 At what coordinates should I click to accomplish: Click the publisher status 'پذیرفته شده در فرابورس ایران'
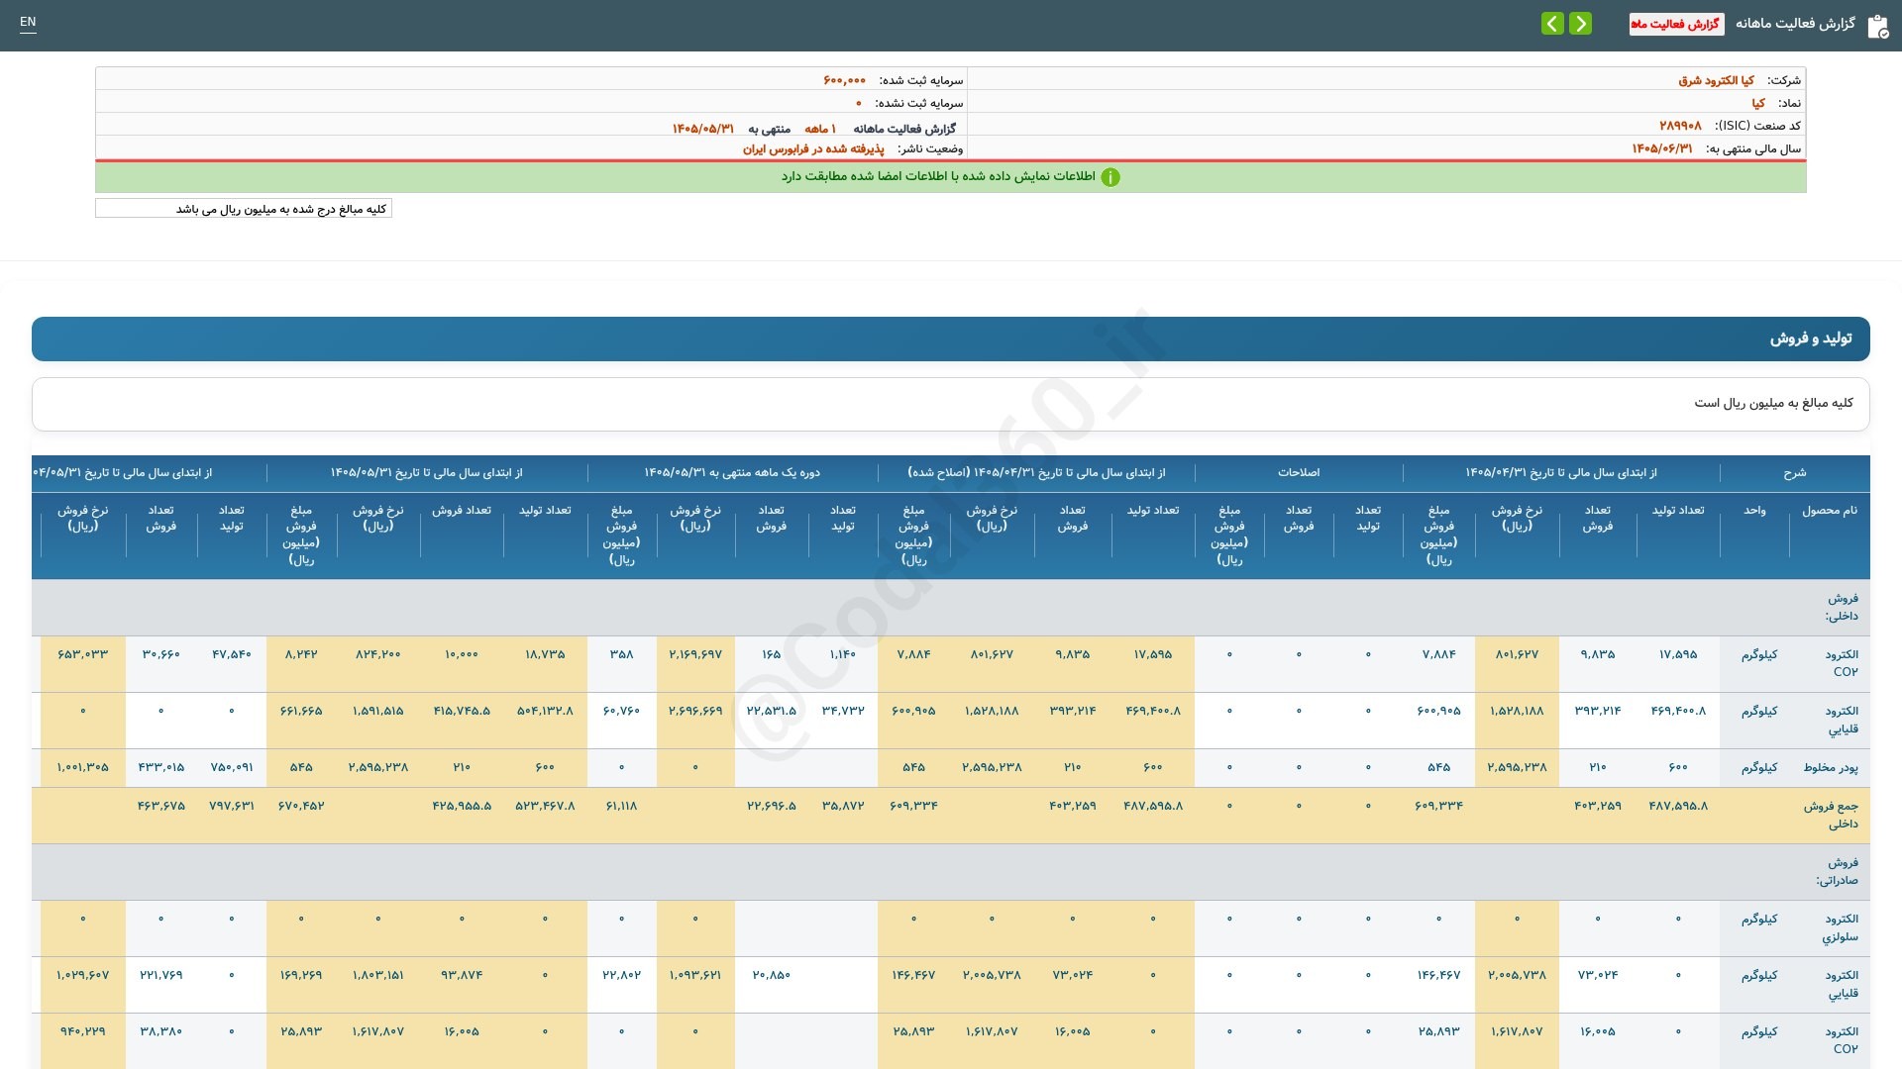[813, 148]
